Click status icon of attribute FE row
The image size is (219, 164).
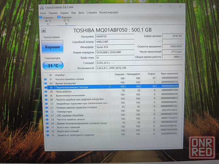point(48,135)
